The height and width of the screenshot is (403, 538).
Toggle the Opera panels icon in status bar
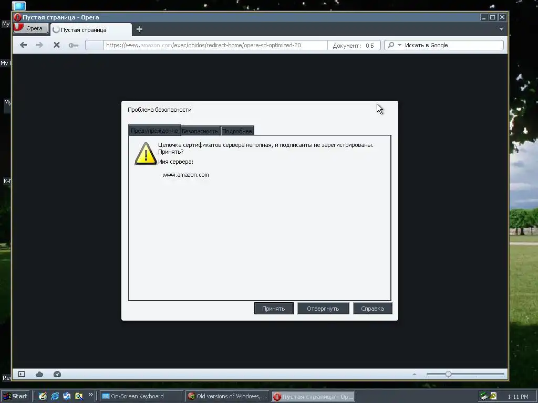[x=22, y=374]
